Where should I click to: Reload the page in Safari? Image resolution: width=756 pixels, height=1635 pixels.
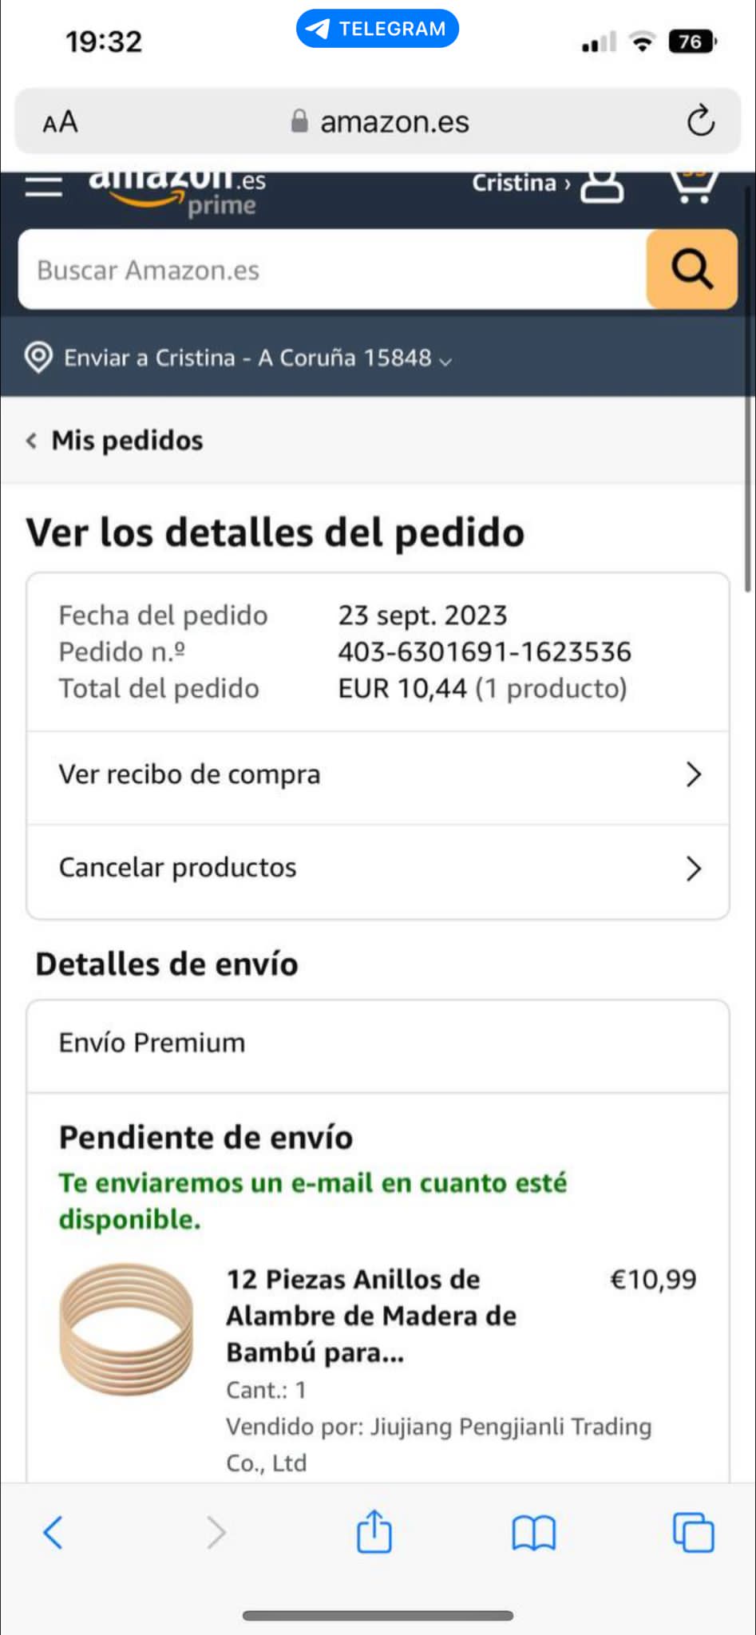pos(700,121)
